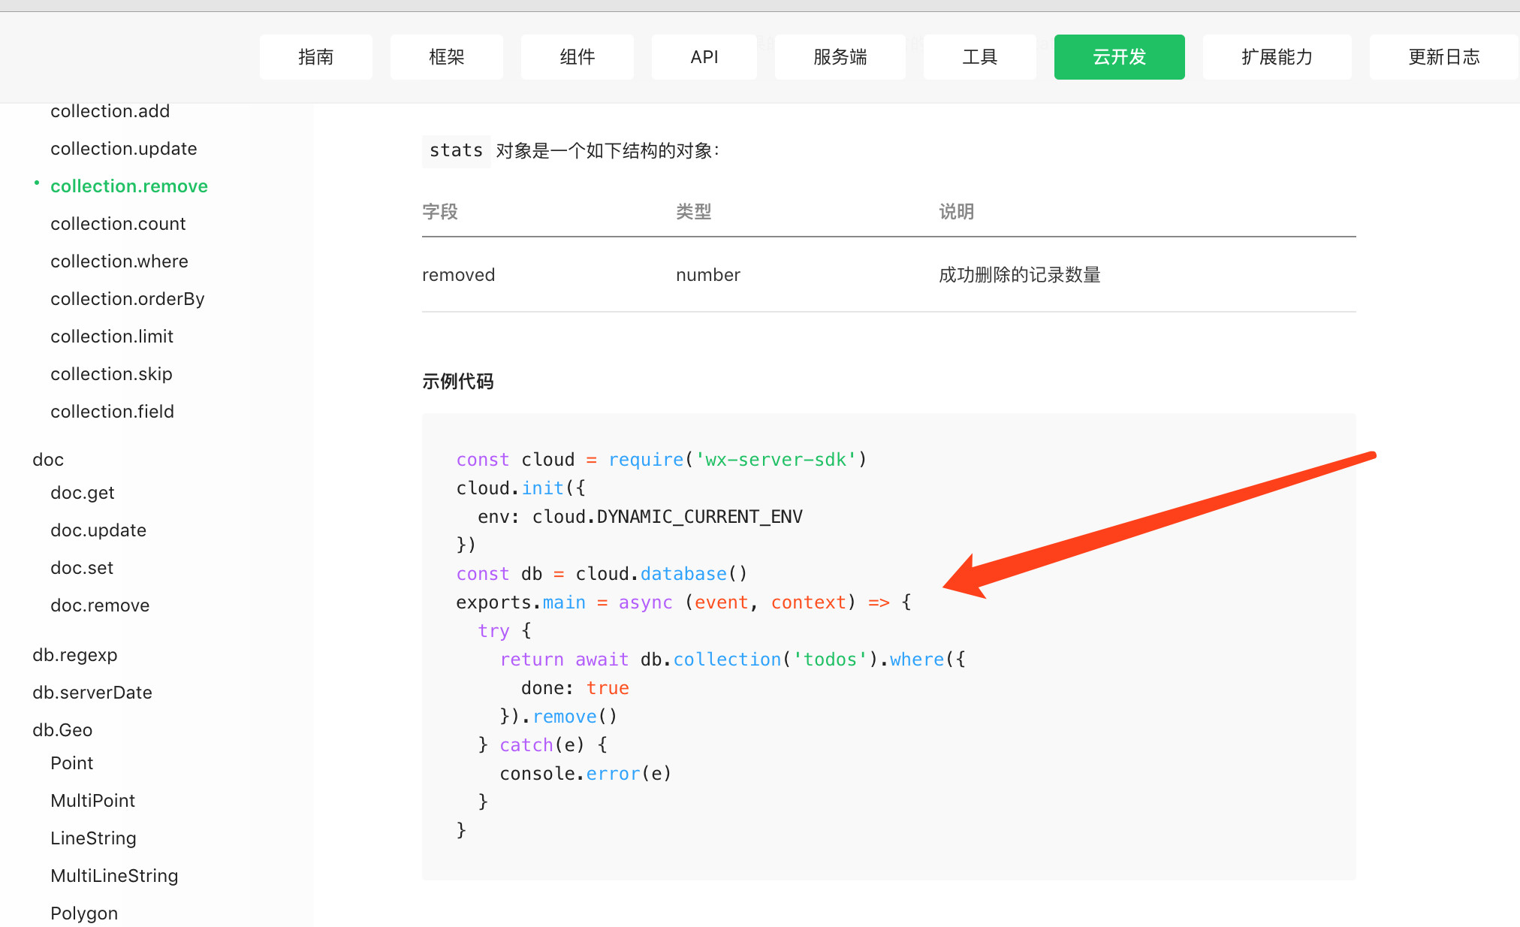
Task: Open the API tab
Action: click(x=704, y=57)
